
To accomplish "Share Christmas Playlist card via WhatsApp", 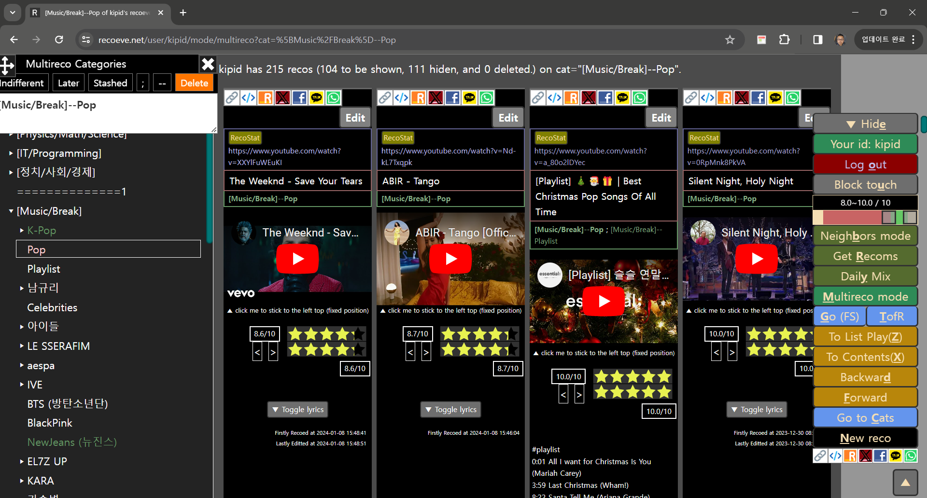I will tap(639, 98).
